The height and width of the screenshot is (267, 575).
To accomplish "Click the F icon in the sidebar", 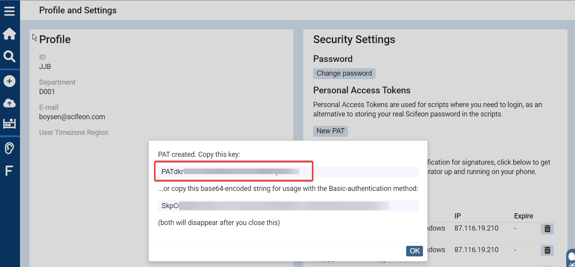I will tap(9, 171).
